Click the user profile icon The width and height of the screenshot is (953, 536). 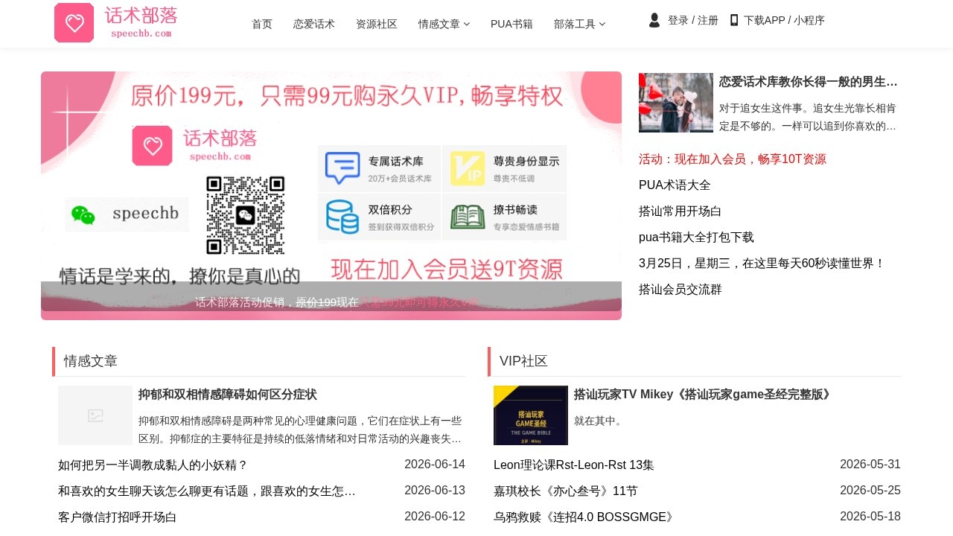pos(654,20)
